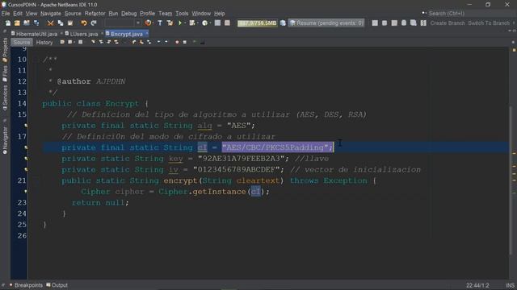Open the Team menu
Screen dimensions: 517x290
pos(165,14)
